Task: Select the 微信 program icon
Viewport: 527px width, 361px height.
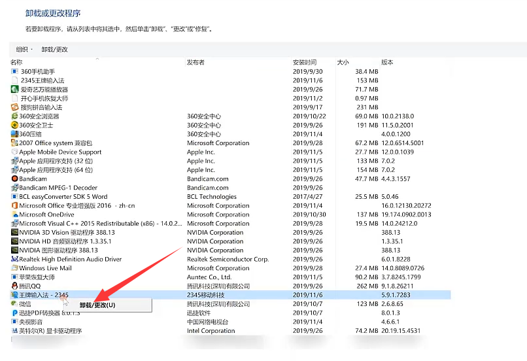Action: (x=15, y=304)
